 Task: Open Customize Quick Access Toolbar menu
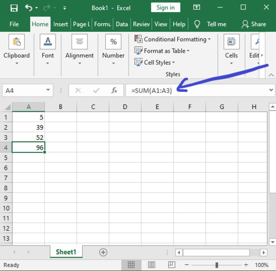click(x=65, y=8)
